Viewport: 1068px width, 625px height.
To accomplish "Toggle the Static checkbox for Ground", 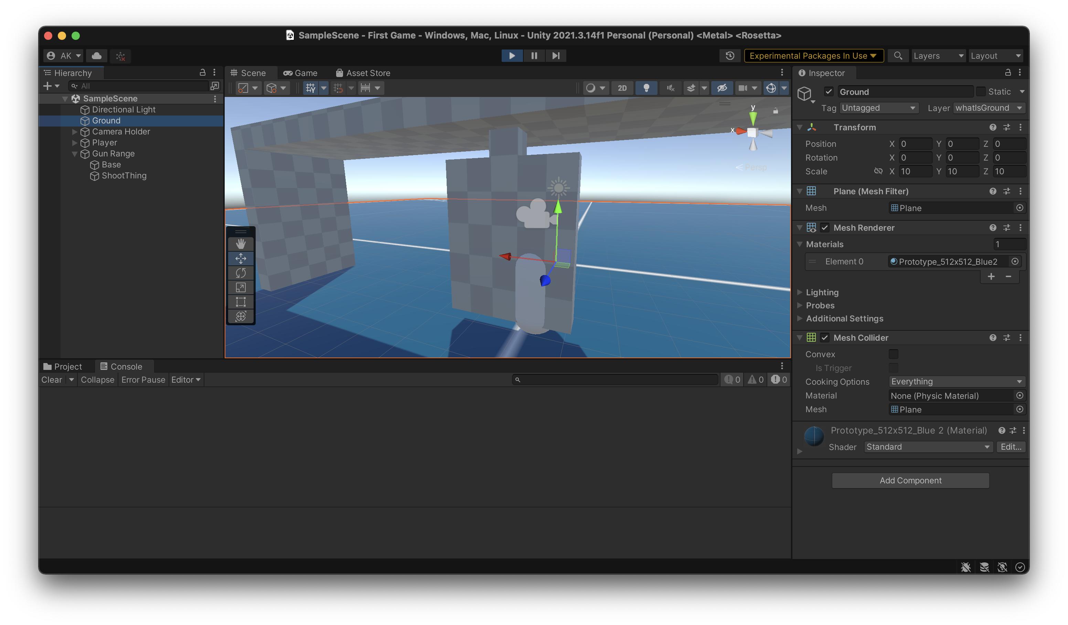I will (981, 91).
